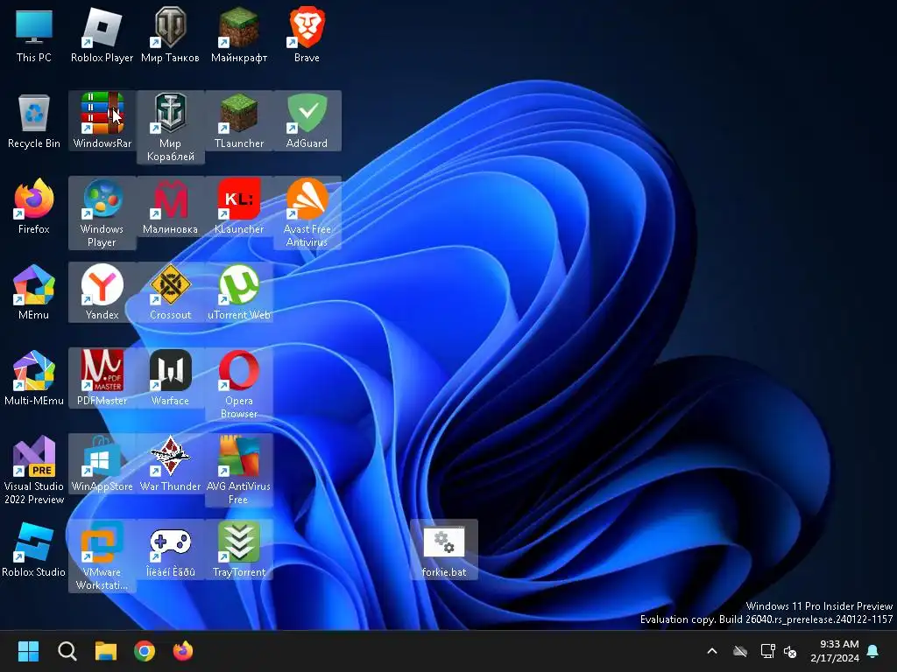The width and height of the screenshot is (897, 672).
Task: Select the Firefox desktop shortcut
Action: coord(34,206)
